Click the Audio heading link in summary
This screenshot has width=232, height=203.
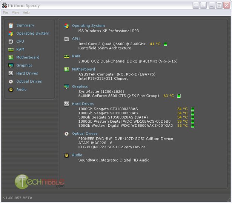77,155
